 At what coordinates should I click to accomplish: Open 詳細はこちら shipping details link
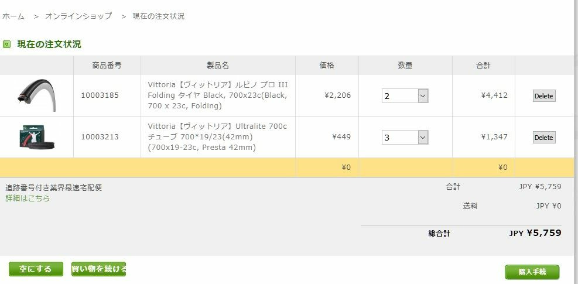(x=28, y=199)
